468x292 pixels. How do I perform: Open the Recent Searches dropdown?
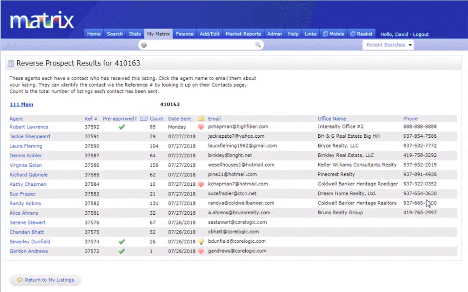click(388, 45)
